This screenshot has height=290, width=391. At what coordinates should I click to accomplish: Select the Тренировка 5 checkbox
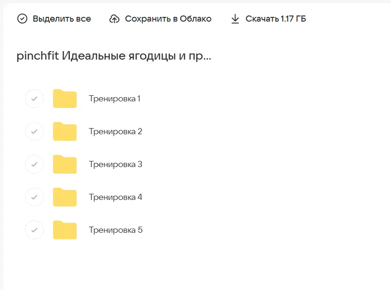[x=34, y=230]
